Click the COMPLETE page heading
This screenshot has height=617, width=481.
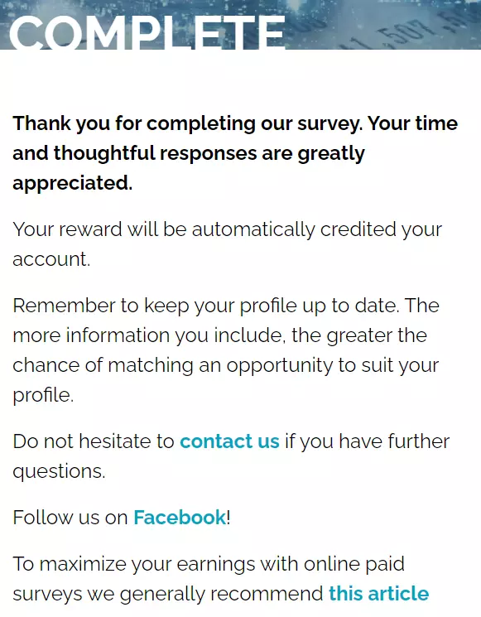[x=147, y=33]
